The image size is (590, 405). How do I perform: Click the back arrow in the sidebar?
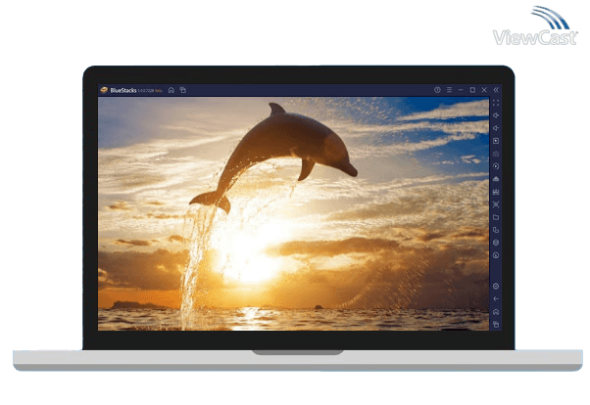(496, 299)
